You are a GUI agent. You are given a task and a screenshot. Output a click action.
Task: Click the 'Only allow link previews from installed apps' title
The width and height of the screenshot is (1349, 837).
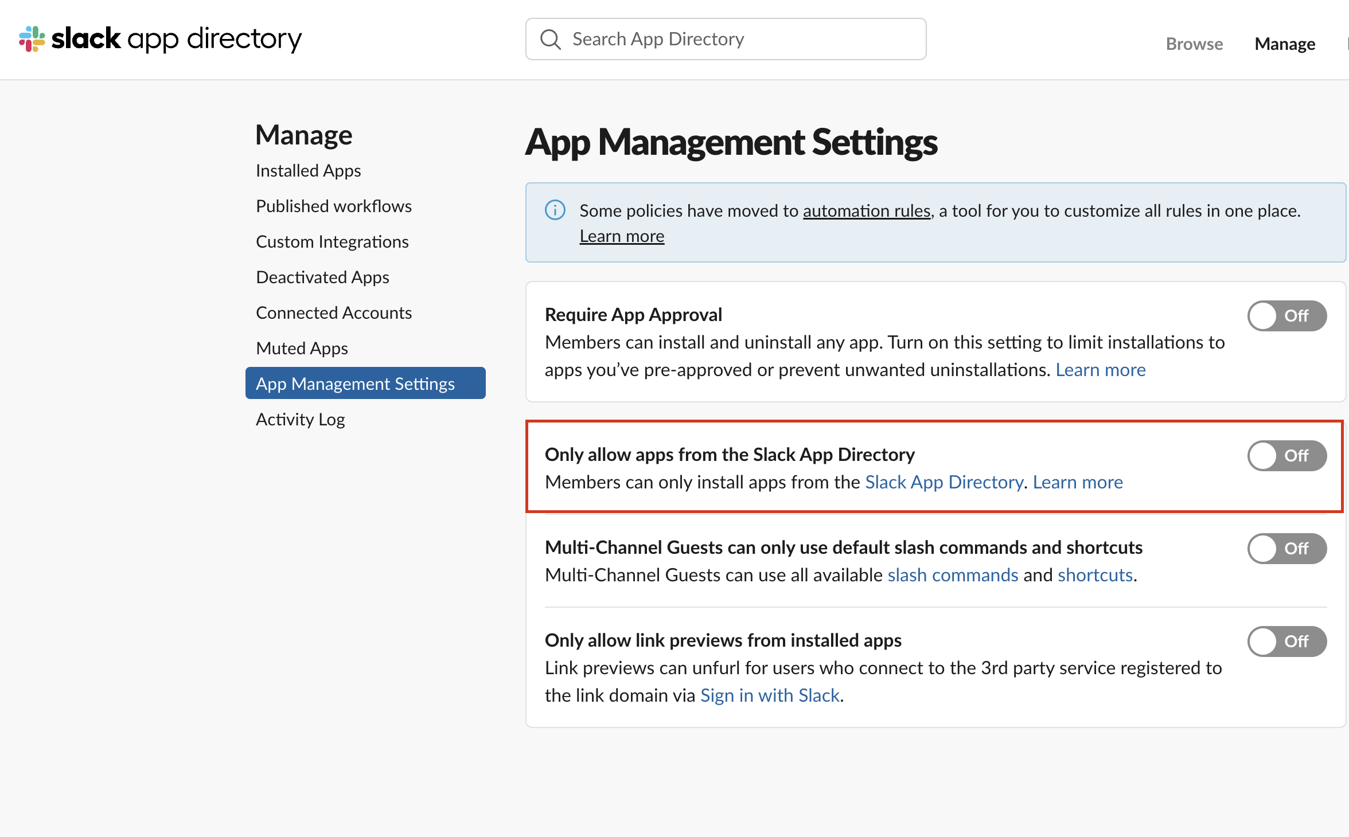pyautogui.click(x=723, y=640)
